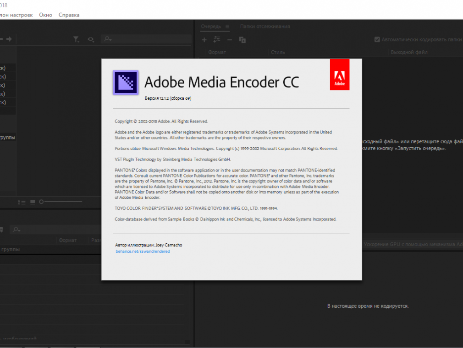Click the duplicate icon in the queue toolbar
This screenshot has height=348, width=463.
[x=242, y=40]
